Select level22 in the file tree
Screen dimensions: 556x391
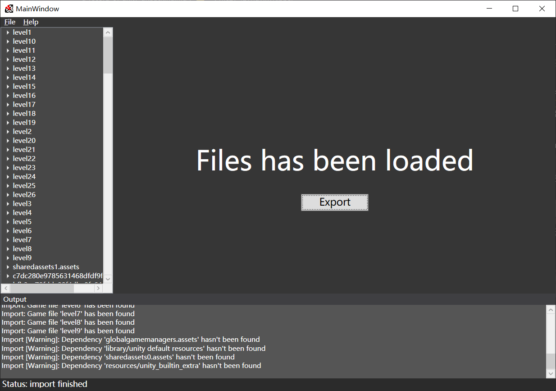coord(24,159)
